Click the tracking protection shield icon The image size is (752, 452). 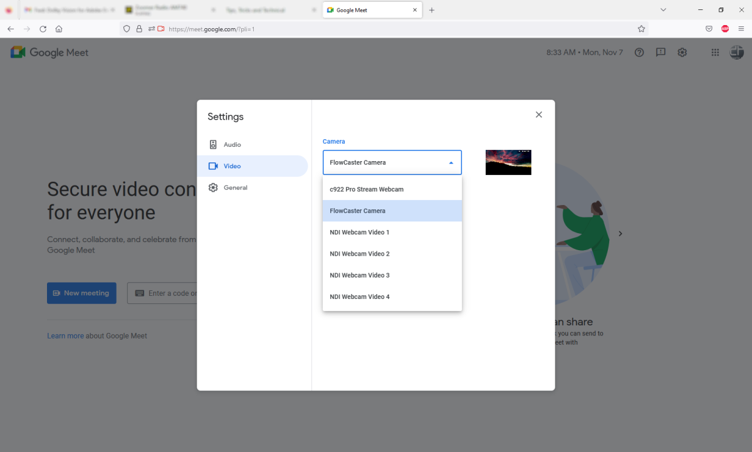tap(127, 29)
